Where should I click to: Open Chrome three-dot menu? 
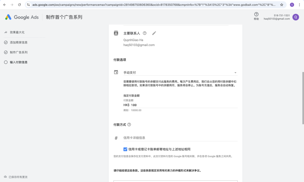click(299, 5)
